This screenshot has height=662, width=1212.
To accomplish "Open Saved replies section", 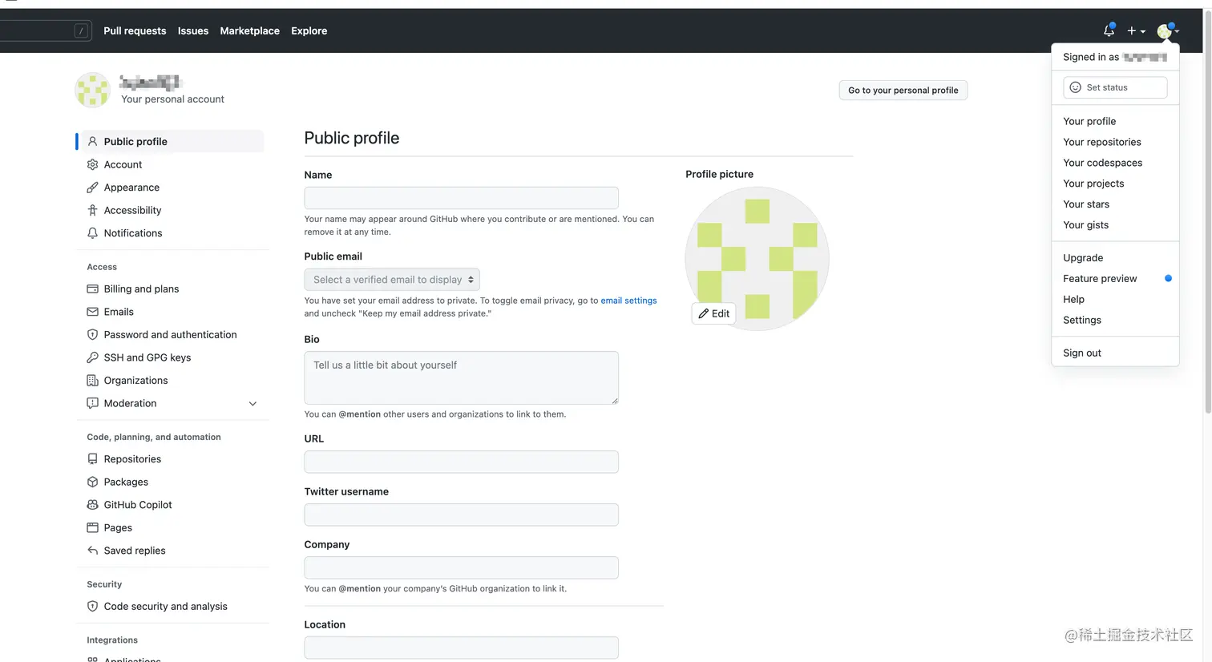I will 135,551.
